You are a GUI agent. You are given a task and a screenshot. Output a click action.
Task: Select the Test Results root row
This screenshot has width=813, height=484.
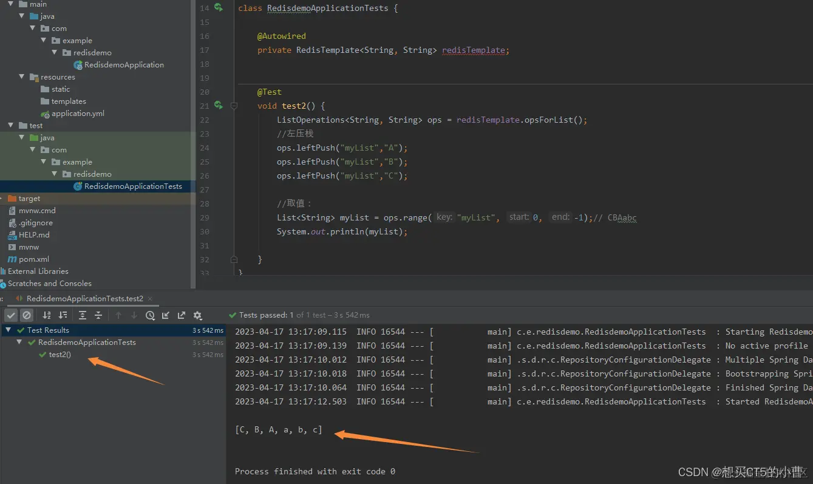click(113, 330)
